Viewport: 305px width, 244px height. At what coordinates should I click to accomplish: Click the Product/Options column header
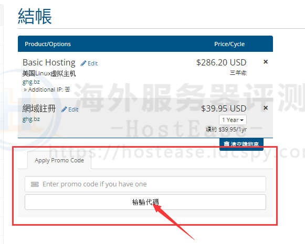tap(48, 44)
